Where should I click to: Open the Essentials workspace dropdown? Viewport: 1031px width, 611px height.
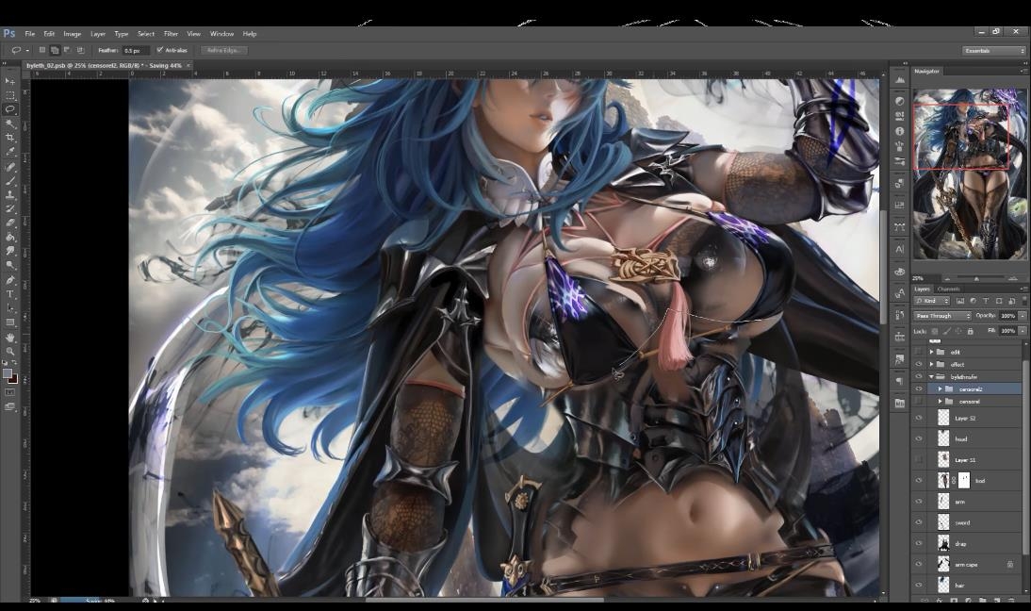[993, 51]
